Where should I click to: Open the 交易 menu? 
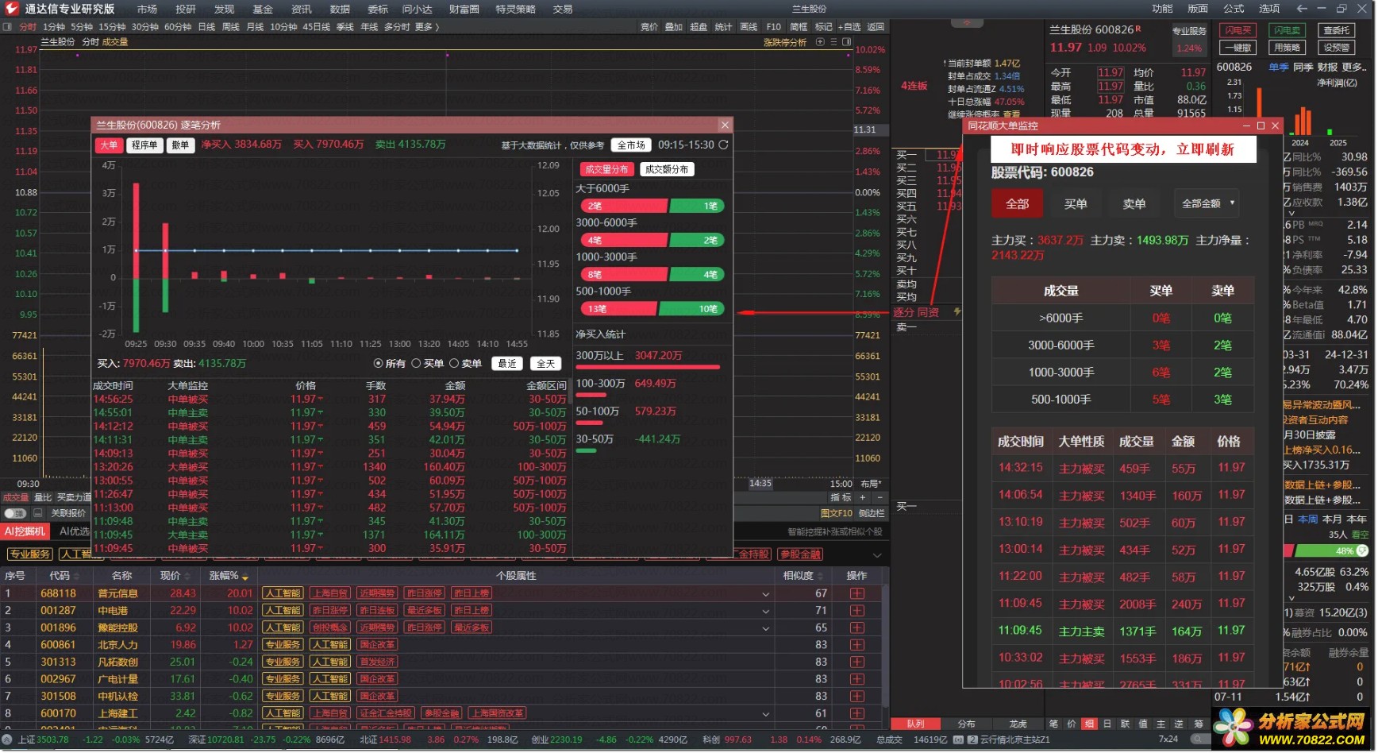[x=563, y=9]
